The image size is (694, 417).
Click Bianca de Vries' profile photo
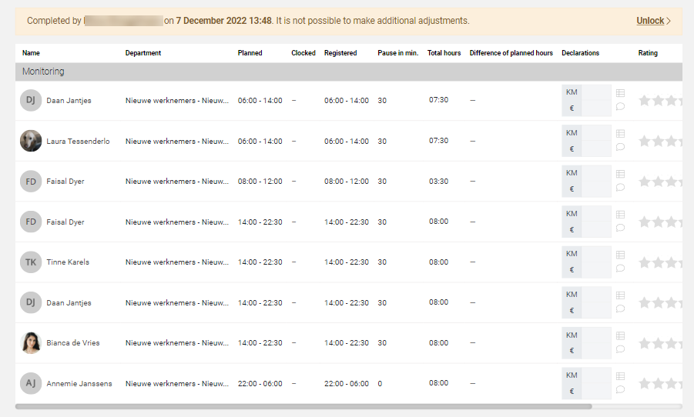pos(31,343)
